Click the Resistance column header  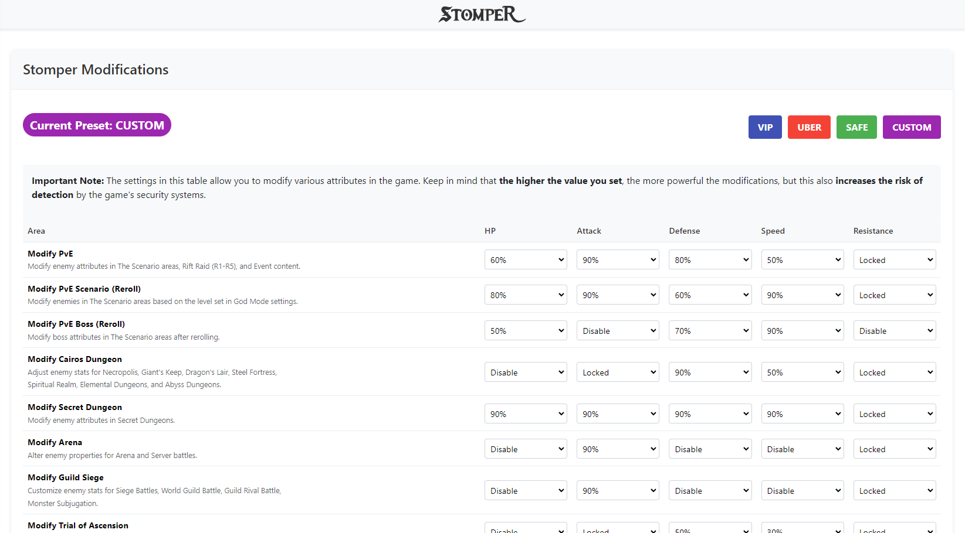pyautogui.click(x=873, y=231)
